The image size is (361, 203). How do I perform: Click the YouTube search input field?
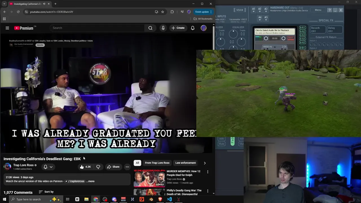pos(97,28)
